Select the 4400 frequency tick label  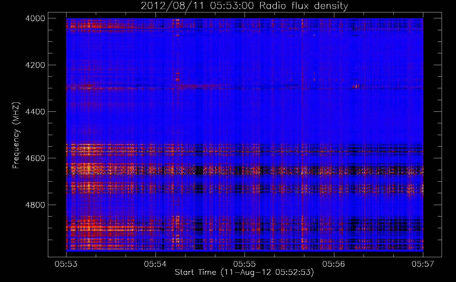click(35, 112)
